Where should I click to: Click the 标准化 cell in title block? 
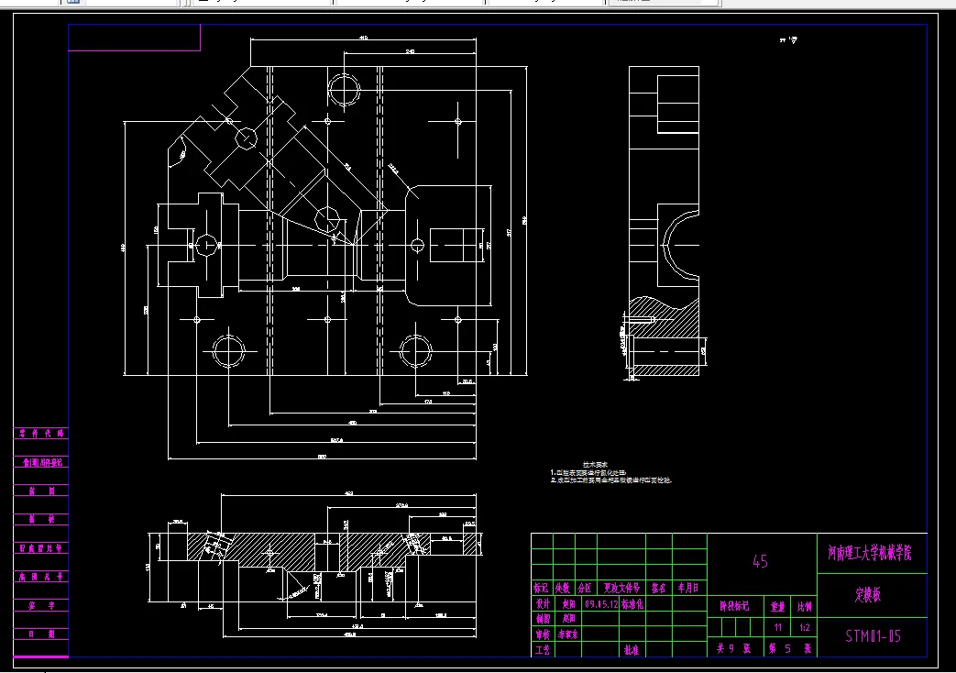tap(632, 604)
